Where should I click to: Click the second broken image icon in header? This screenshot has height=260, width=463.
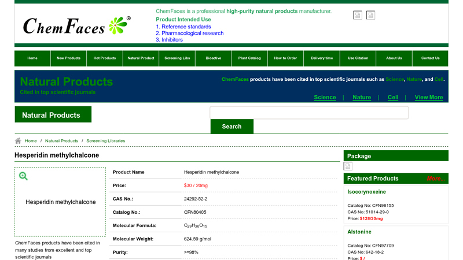pos(370,15)
